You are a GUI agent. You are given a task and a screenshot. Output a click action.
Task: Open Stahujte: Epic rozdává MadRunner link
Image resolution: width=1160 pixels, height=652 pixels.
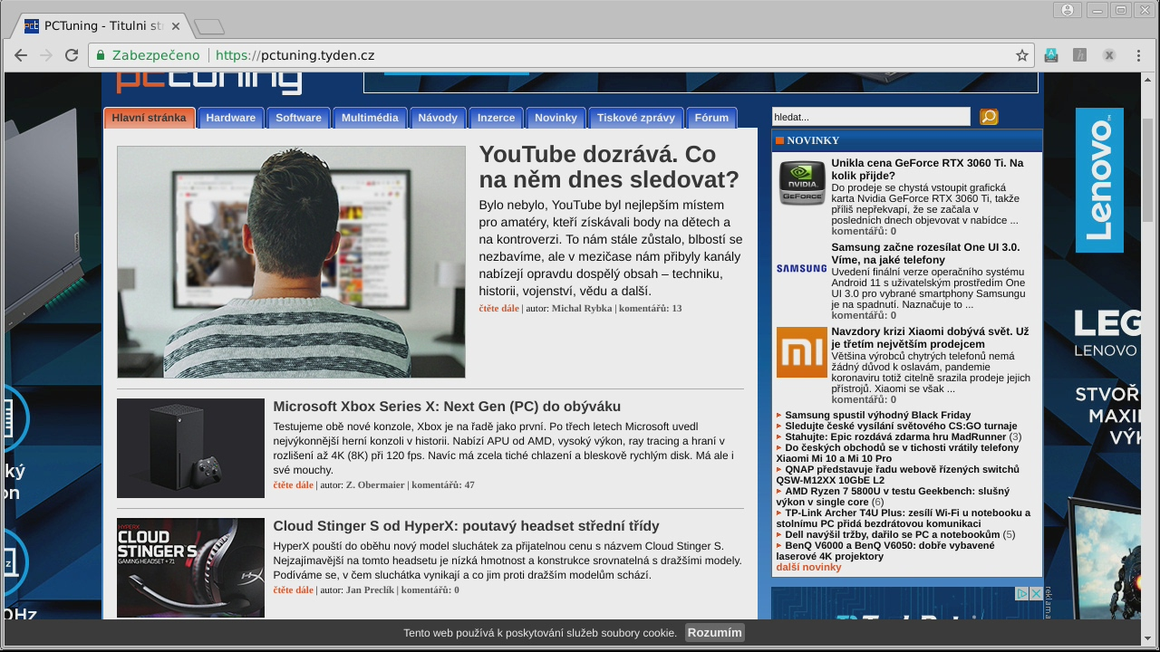click(895, 436)
